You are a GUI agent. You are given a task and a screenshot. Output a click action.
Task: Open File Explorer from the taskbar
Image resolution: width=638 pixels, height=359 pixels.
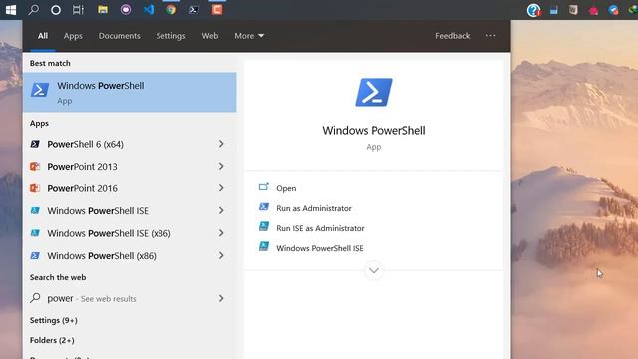coord(103,9)
